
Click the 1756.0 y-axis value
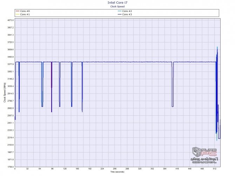(x=11, y=167)
